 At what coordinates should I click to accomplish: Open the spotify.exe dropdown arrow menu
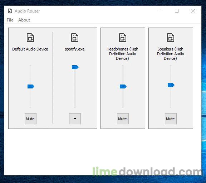coord(75,119)
